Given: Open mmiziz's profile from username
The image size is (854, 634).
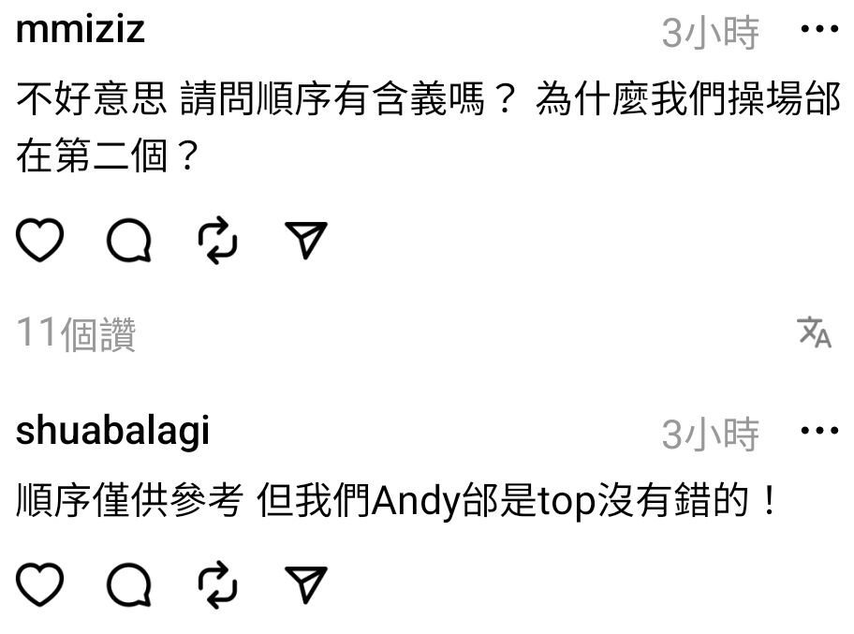Looking at the screenshot, I should pos(81,29).
